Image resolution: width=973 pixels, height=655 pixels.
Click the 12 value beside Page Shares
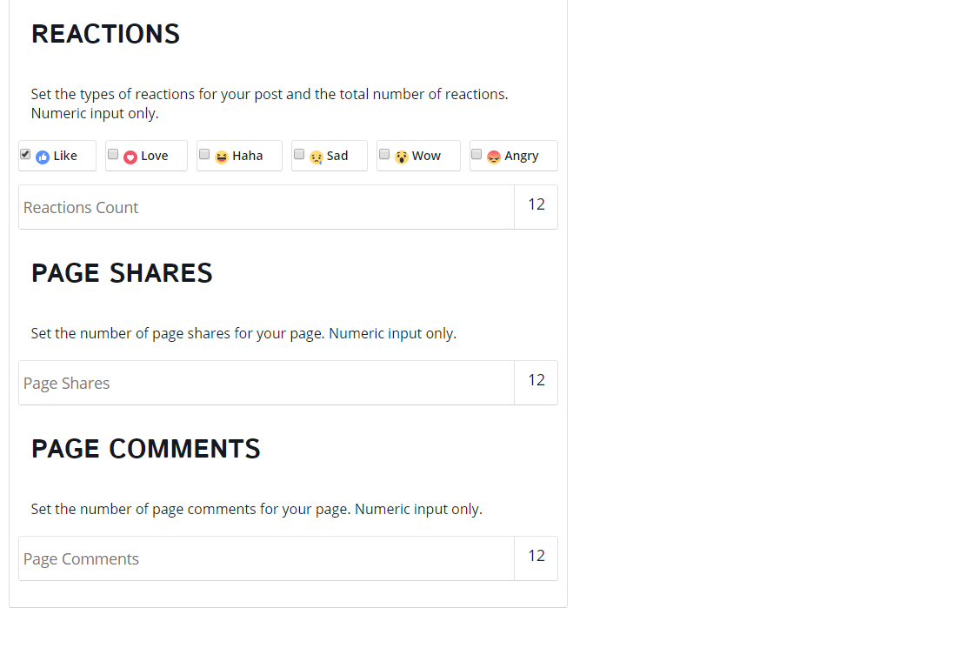coord(536,381)
